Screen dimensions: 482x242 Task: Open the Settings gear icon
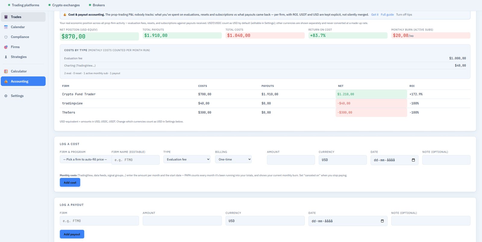6,96
